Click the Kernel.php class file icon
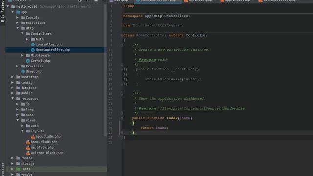The height and width of the screenshot is (176, 313). coord(28,61)
